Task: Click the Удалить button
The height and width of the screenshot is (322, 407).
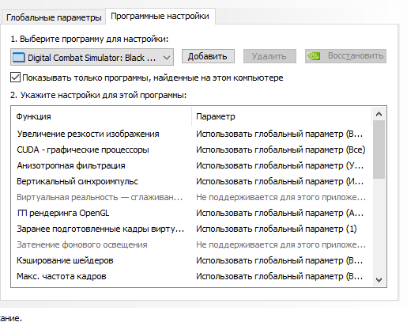Action: pyautogui.click(x=269, y=56)
